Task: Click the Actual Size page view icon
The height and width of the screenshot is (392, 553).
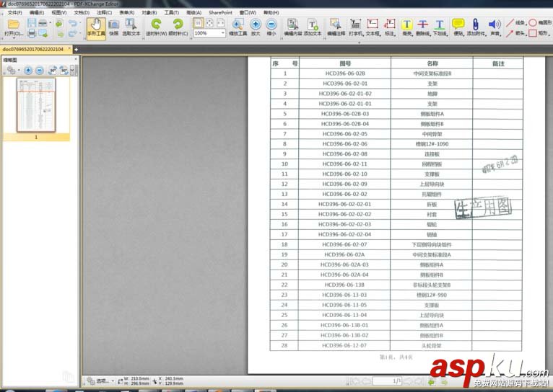Action: [199, 23]
